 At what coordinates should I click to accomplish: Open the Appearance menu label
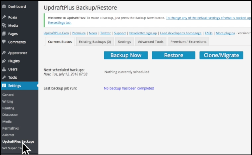pyautogui.click(x=18, y=53)
